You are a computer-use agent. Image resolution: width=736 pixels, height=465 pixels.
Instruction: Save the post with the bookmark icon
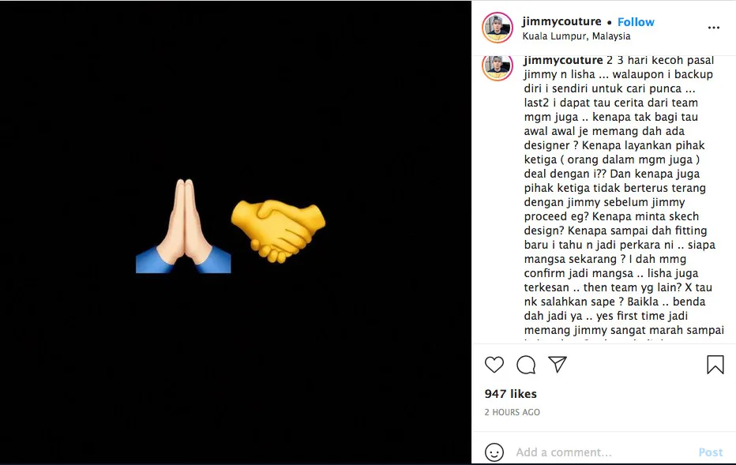[x=715, y=365]
